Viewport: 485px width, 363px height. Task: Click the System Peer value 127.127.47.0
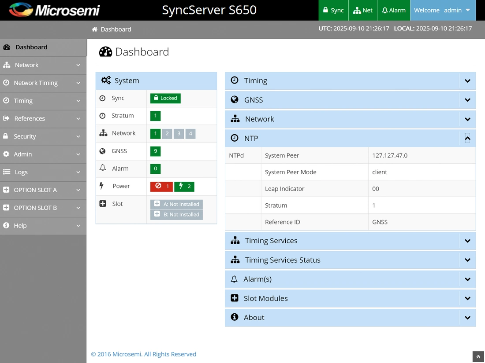390,155
